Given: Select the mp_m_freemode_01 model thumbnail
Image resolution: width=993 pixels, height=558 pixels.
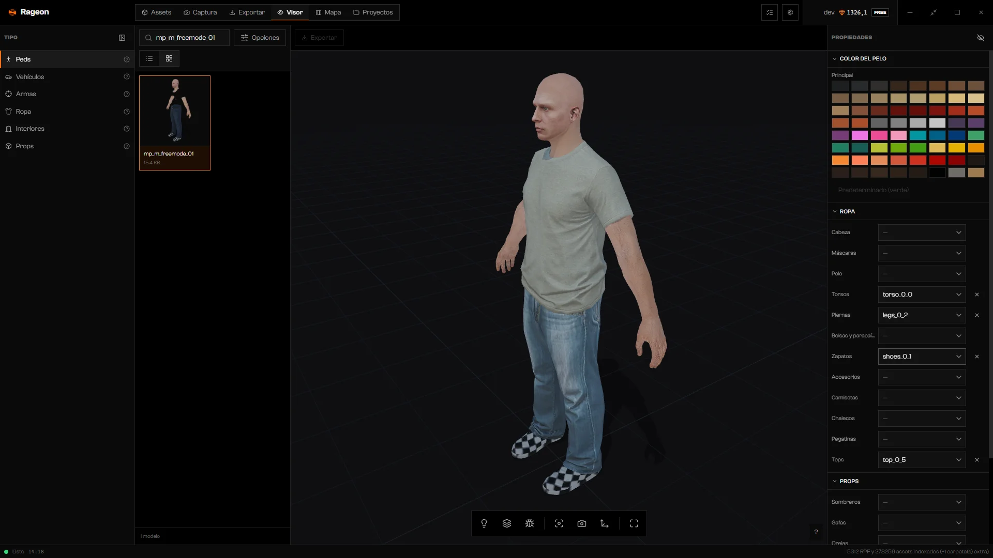Looking at the screenshot, I should (175, 123).
